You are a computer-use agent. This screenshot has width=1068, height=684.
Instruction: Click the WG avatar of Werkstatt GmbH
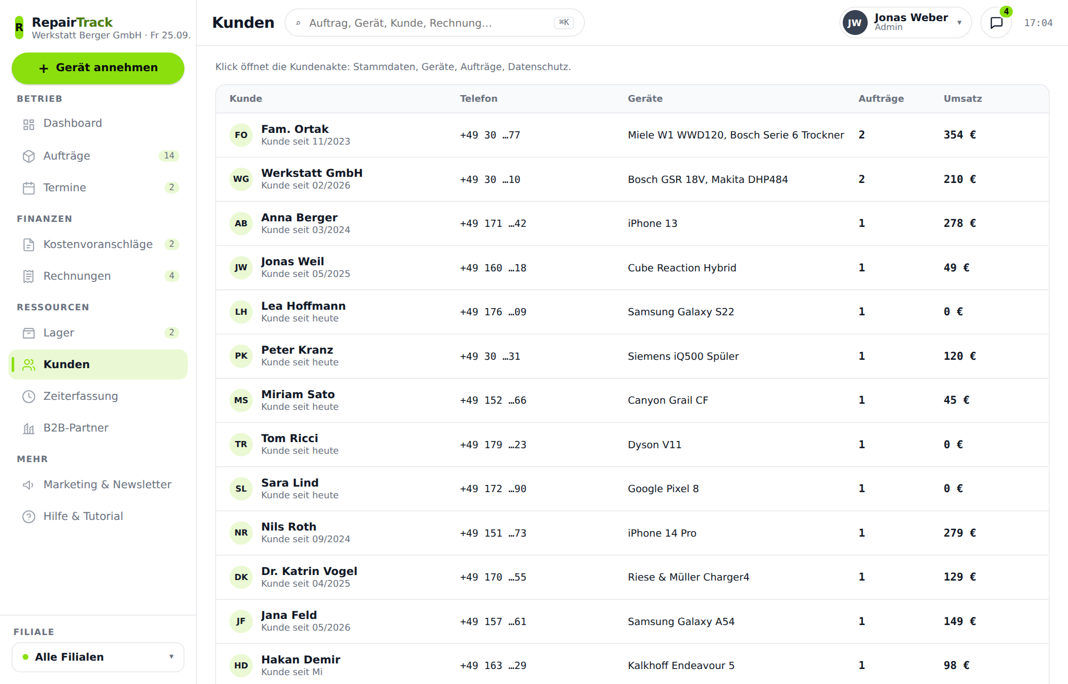tap(241, 179)
